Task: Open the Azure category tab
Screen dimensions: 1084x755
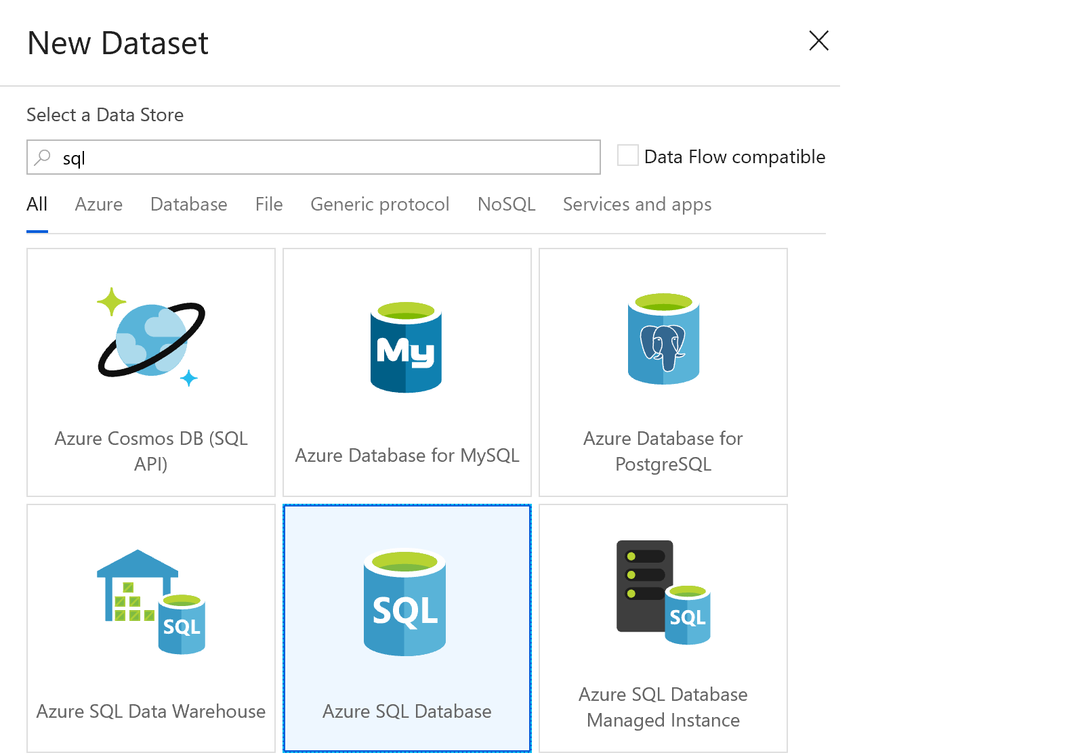Action: (x=99, y=204)
